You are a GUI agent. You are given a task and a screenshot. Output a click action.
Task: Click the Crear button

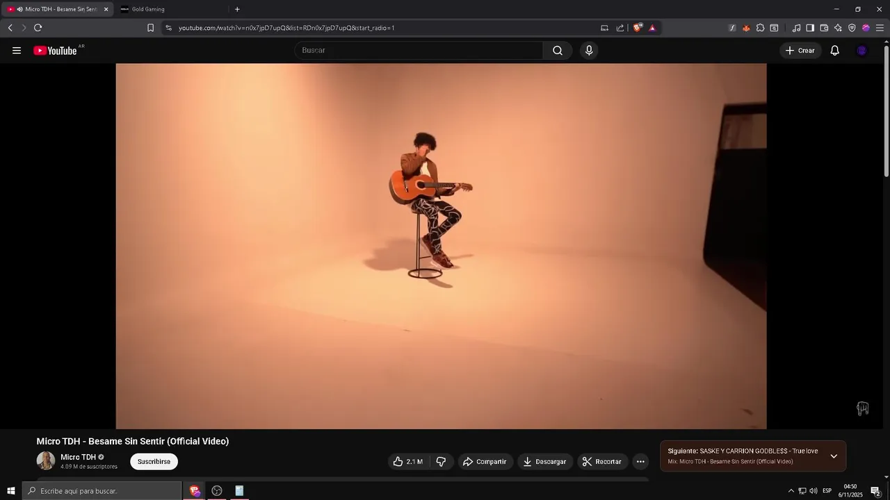[800, 50]
